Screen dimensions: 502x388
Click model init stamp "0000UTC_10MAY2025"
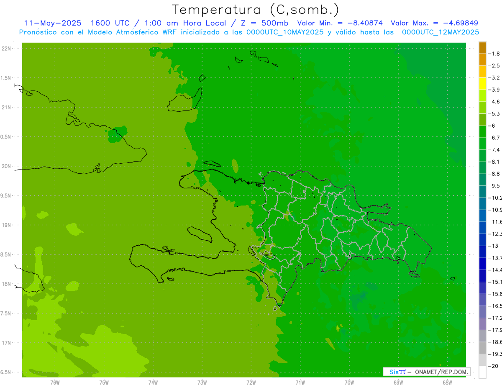tap(285, 32)
